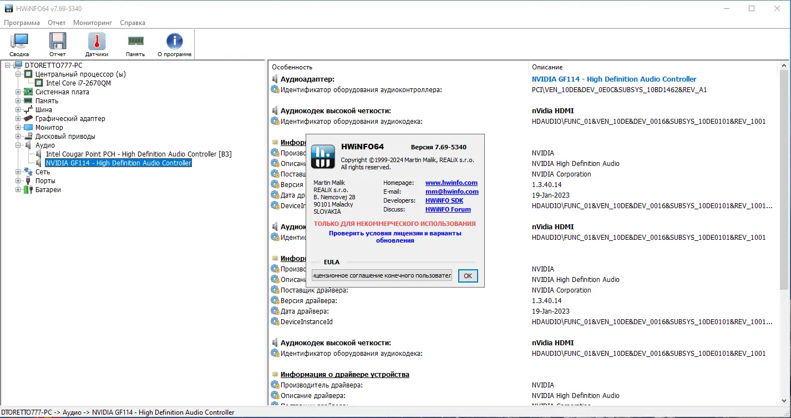Open the www.hwinfo.com homepage link

click(x=452, y=183)
